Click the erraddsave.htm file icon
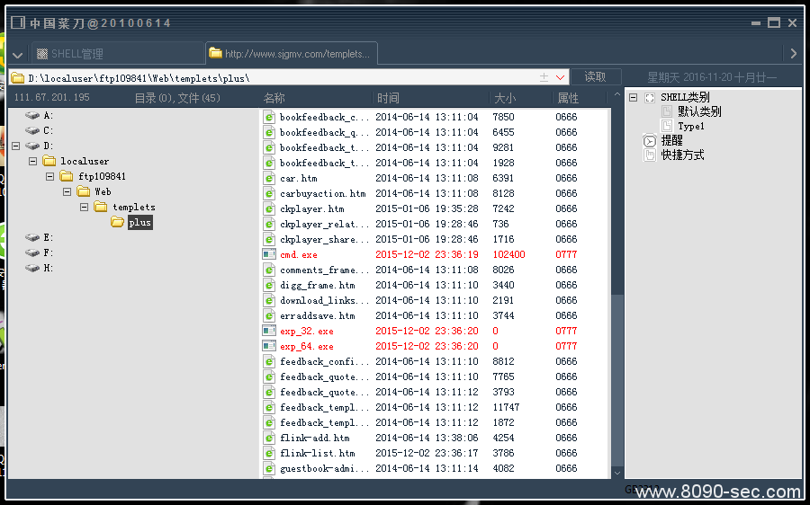Viewport: 810px width, 505px height. (x=269, y=315)
